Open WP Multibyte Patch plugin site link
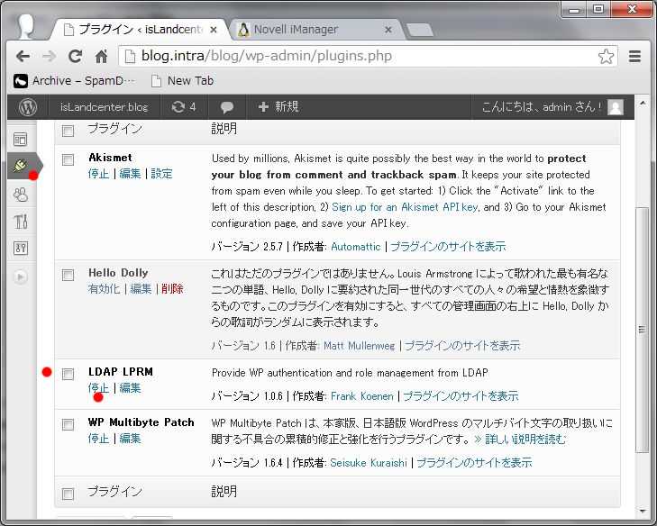Image resolution: width=657 pixels, height=526 pixels. click(x=474, y=462)
